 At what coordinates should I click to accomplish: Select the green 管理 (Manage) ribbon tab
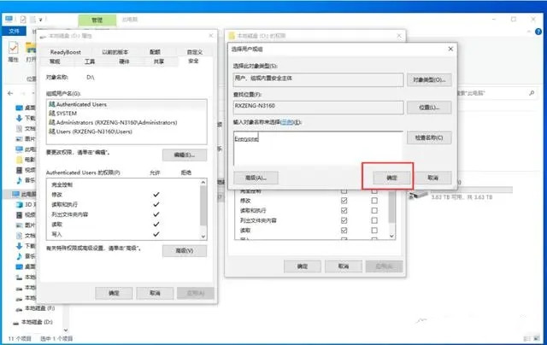coord(97,20)
